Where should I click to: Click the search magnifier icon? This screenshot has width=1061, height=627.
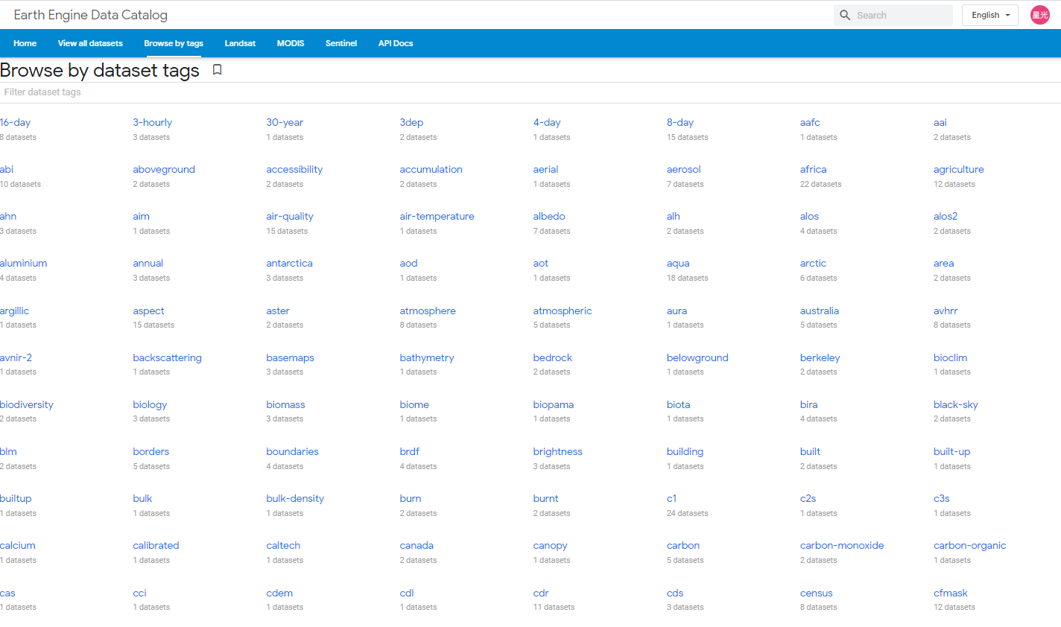pyautogui.click(x=845, y=15)
